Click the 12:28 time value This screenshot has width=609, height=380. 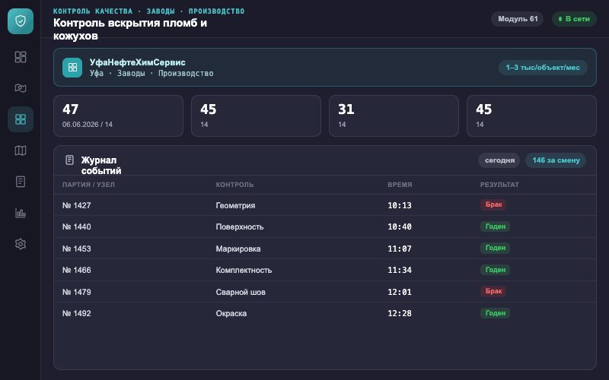tap(399, 313)
